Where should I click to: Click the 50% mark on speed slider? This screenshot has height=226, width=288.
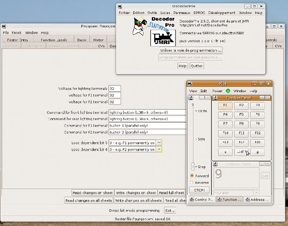coord(201,139)
